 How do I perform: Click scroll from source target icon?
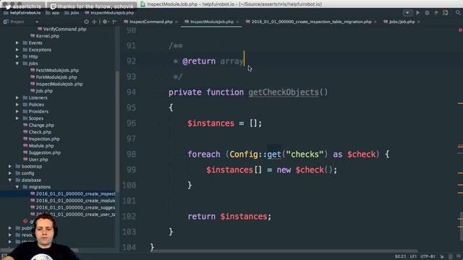(x=86, y=22)
